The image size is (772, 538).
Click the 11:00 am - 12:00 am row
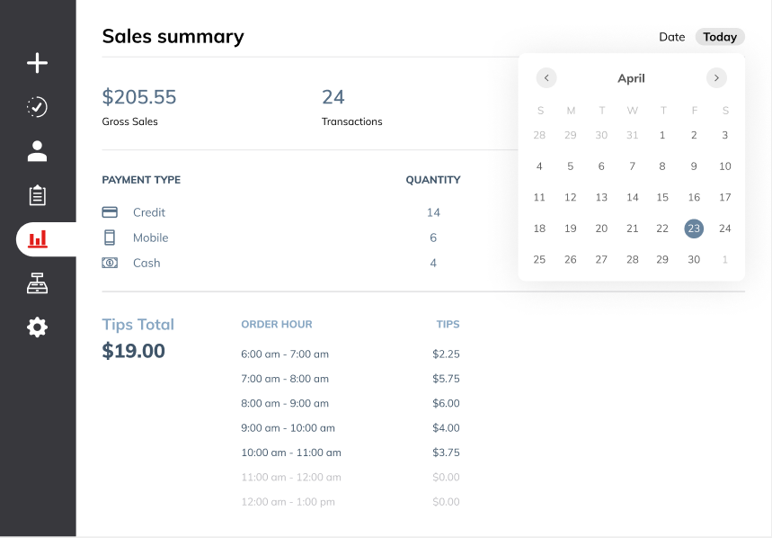(x=351, y=477)
